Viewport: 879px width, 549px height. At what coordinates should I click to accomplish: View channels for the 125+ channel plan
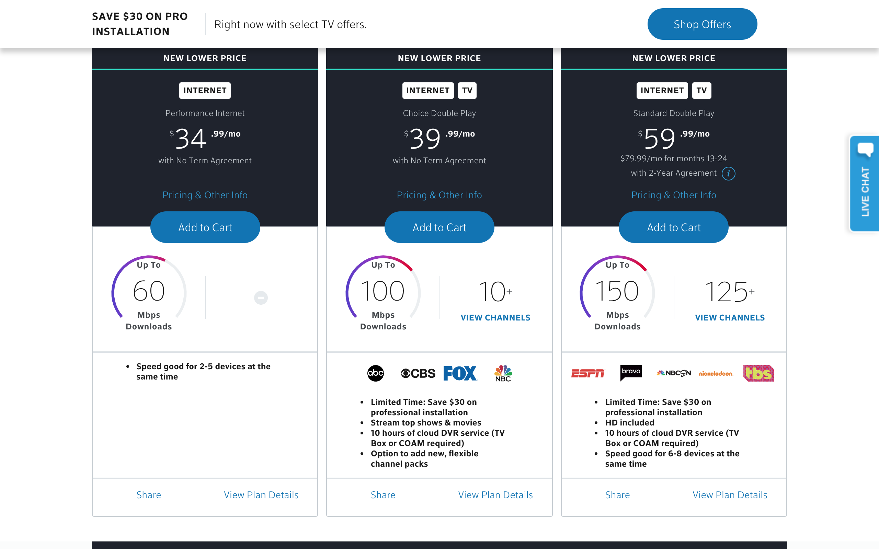tap(730, 318)
